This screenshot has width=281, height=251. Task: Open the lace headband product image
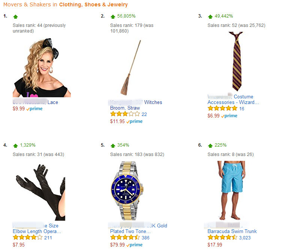[42, 68]
